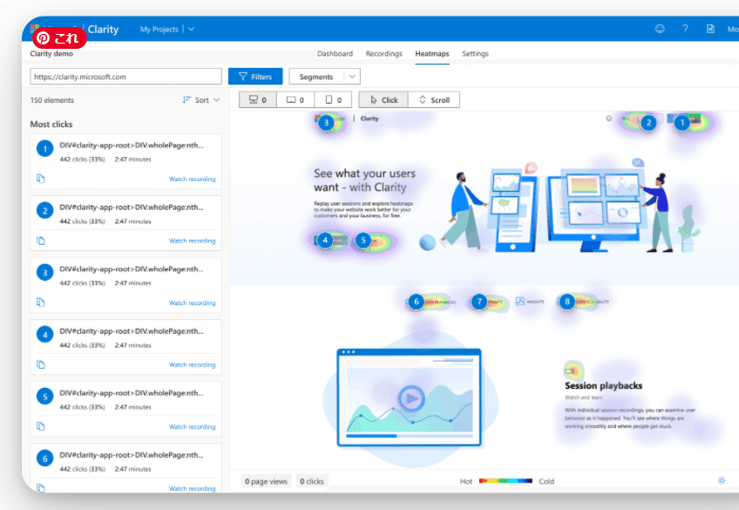
Task: Click the '0 page views' label
Action: pos(266,481)
